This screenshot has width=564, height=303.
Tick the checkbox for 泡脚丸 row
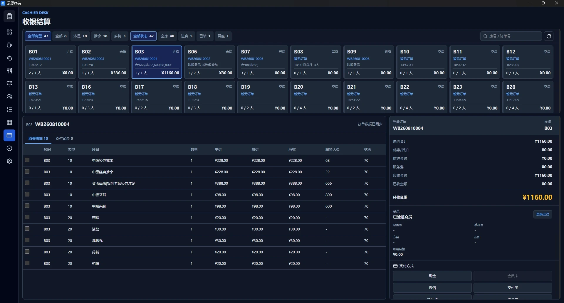(27, 240)
